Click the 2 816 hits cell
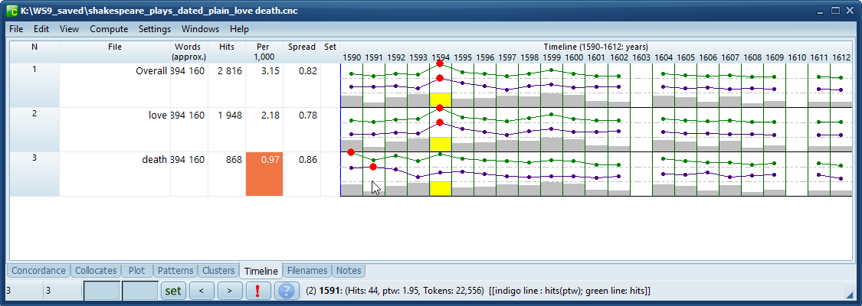The height and width of the screenshot is (306, 862). (227, 85)
